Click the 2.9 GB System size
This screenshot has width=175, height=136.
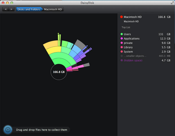[166, 52]
